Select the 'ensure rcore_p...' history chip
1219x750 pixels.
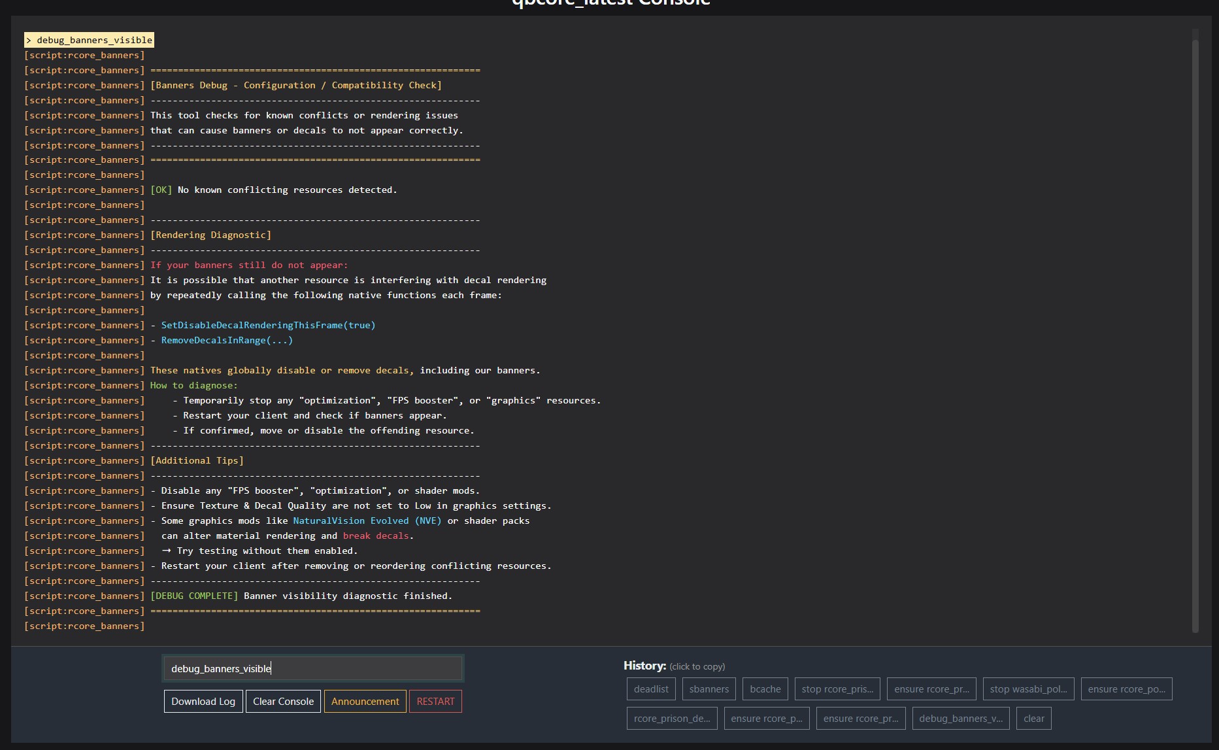(767, 718)
